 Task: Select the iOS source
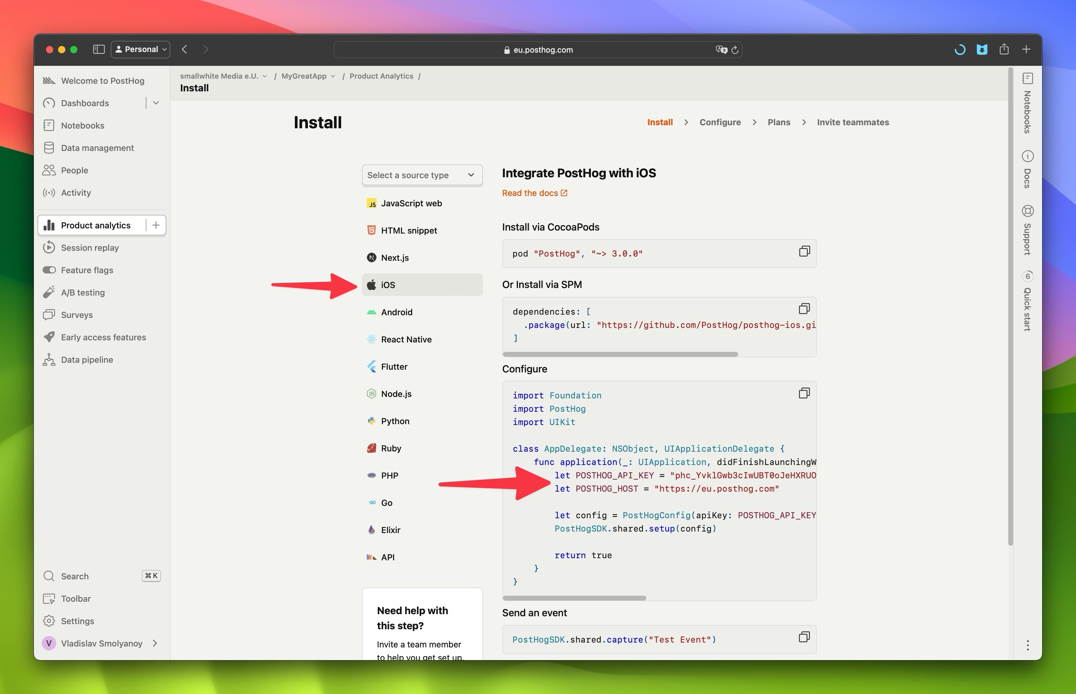[422, 285]
